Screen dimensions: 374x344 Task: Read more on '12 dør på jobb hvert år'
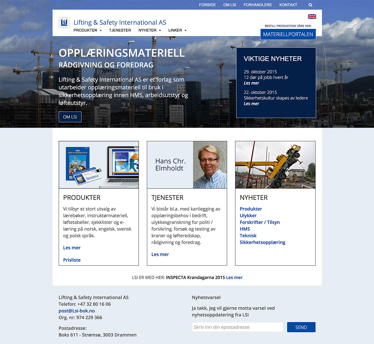tap(251, 83)
